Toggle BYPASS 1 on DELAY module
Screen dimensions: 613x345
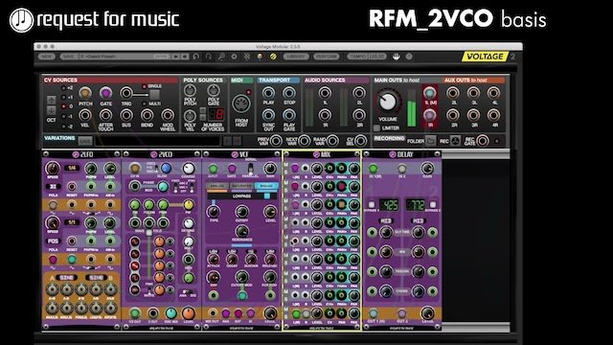point(372,205)
